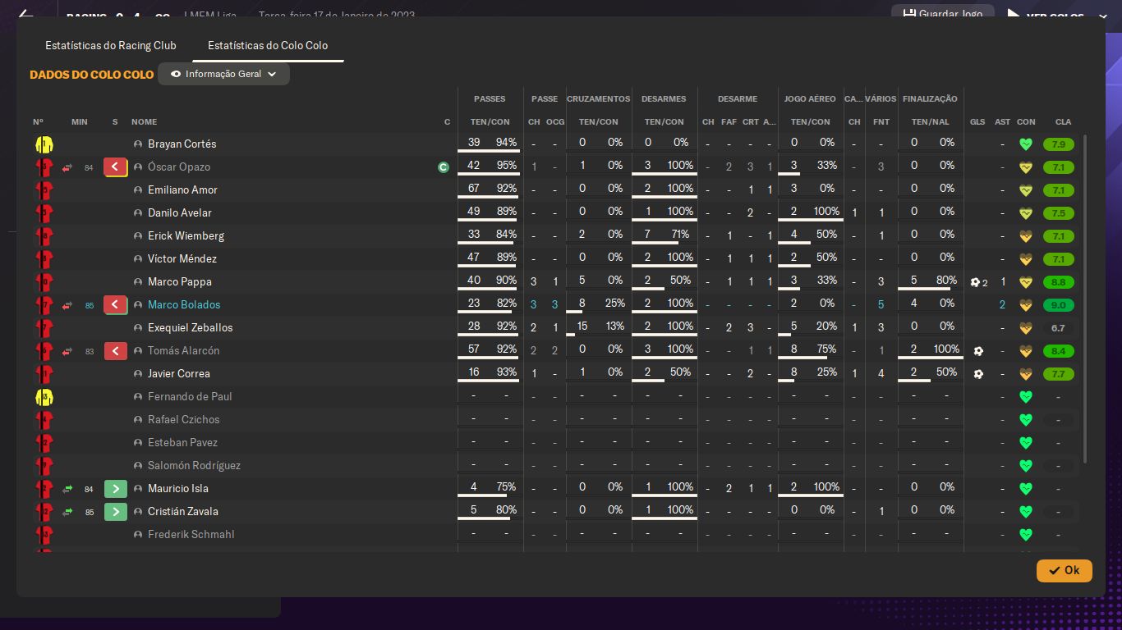Screen dimensions: 1122x630
Task: Click Tomás Alarcón's minute 83 value
Action: [90, 352]
